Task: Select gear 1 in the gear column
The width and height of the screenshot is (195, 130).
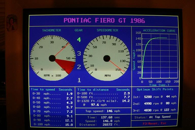Action: [79, 80]
